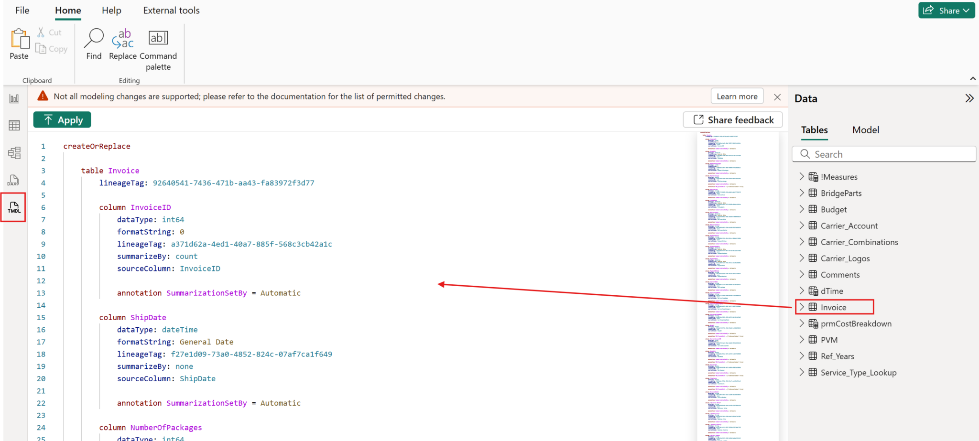Switch to Report view in the left sidebar
This screenshot has height=441, width=979.
coord(14,98)
